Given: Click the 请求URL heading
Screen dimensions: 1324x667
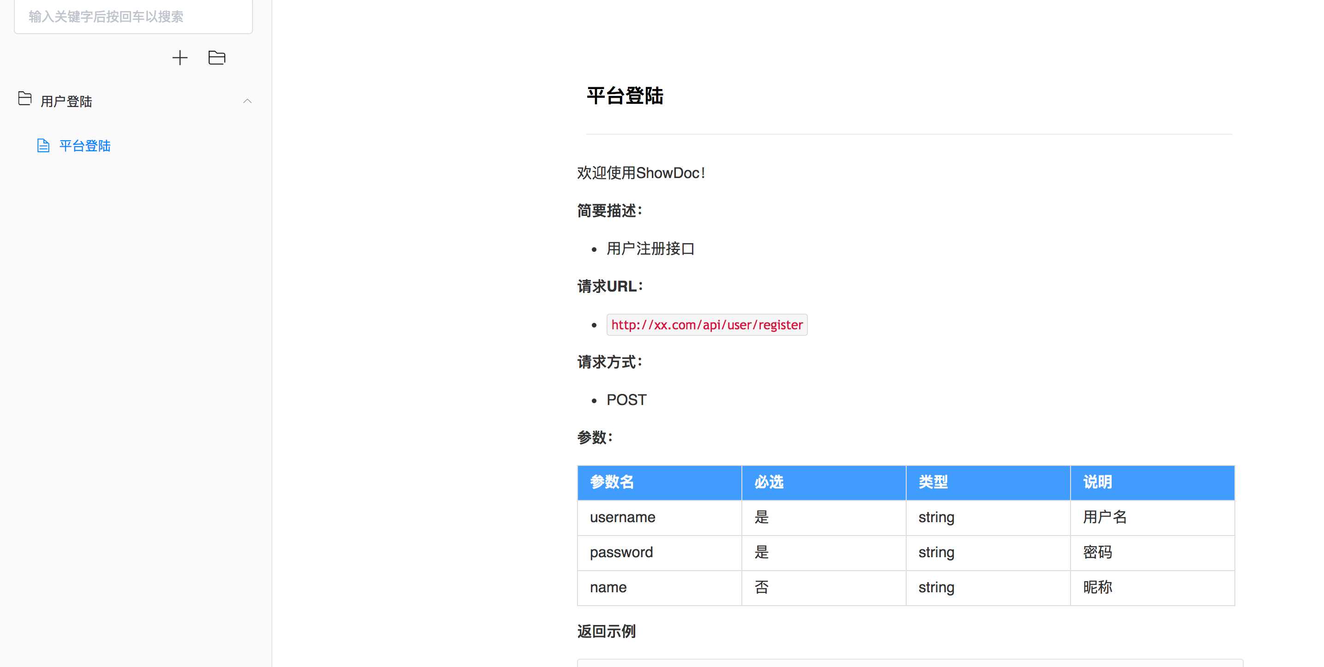Looking at the screenshot, I should pyautogui.click(x=610, y=286).
